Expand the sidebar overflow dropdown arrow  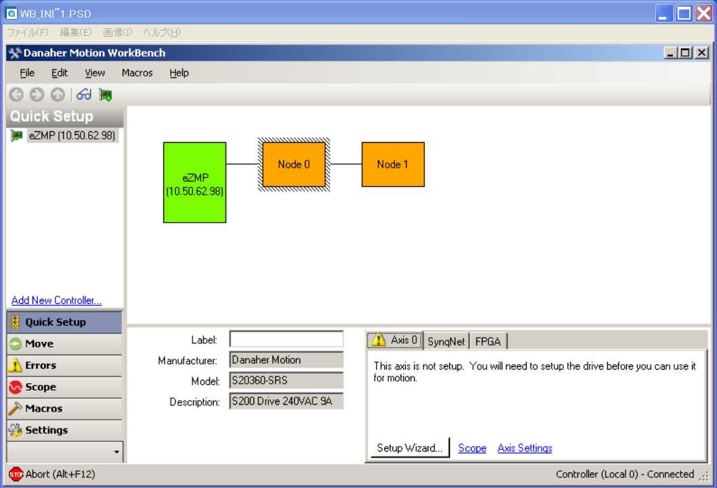click(x=117, y=452)
